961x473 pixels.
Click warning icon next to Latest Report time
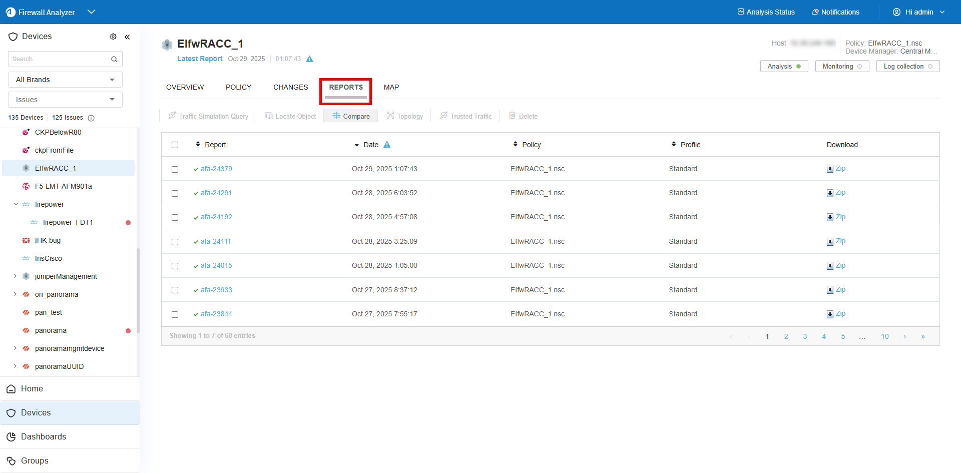click(x=309, y=59)
